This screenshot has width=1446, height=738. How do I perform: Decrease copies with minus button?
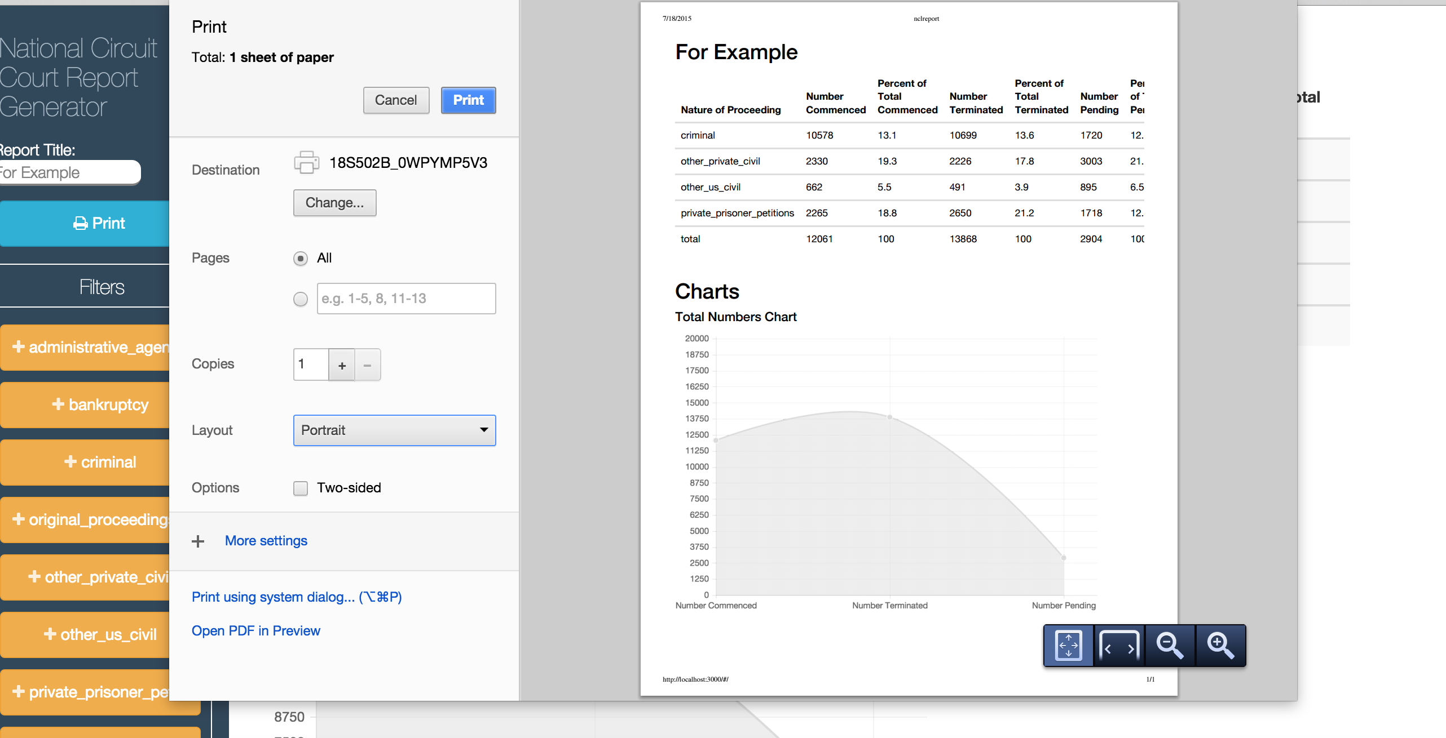click(x=368, y=365)
